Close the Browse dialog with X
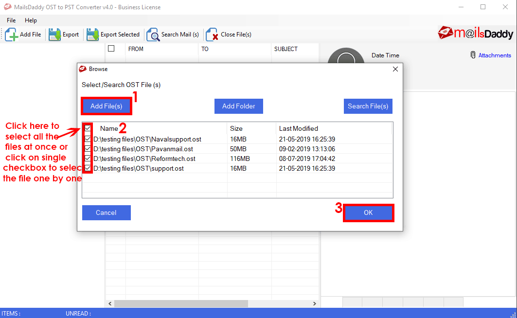Viewport: 517px width, 318px height. tap(395, 69)
